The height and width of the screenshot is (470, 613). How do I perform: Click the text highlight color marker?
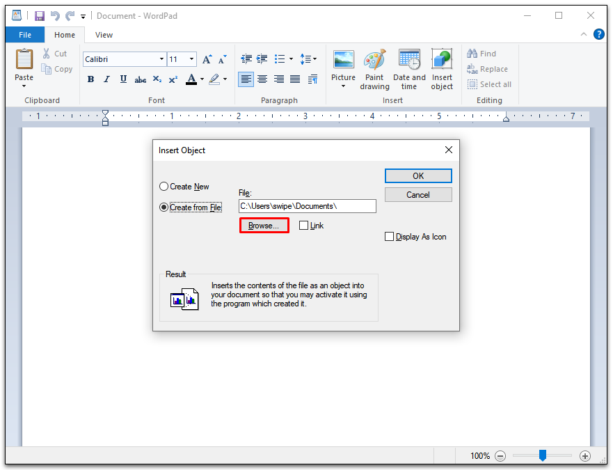214,79
